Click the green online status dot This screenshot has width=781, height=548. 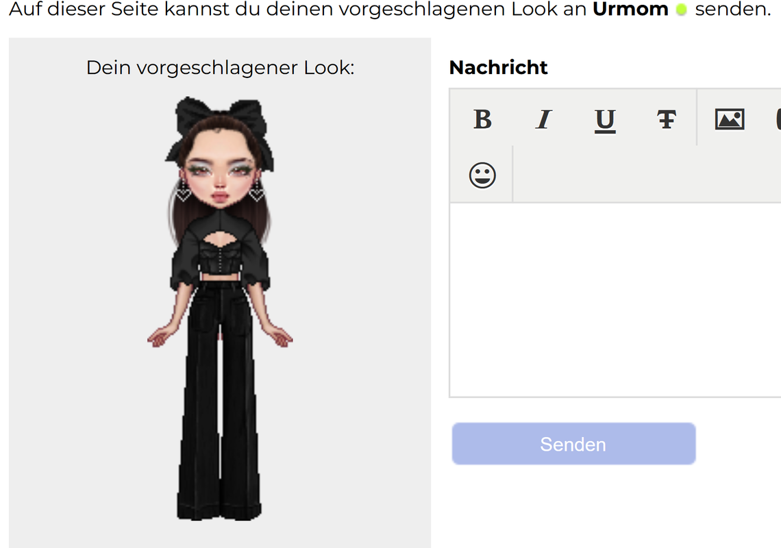[682, 10]
